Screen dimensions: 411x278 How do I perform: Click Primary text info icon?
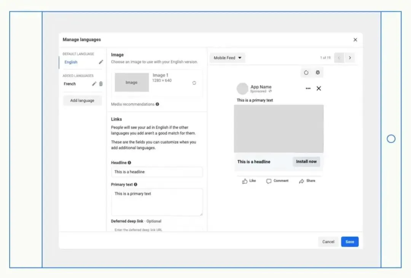(x=135, y=184)
